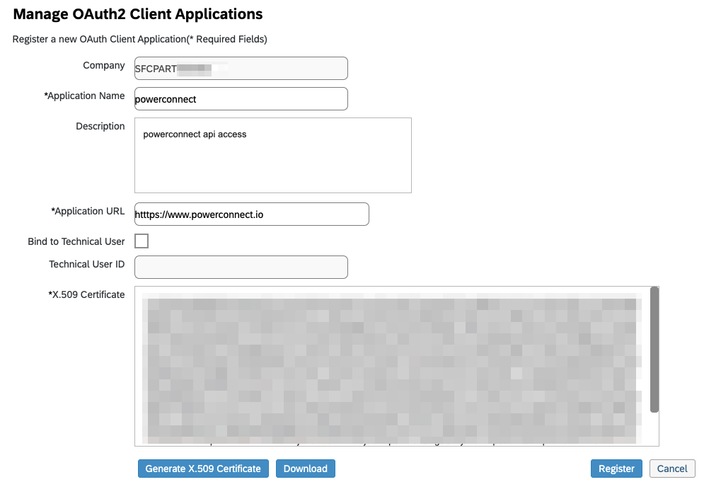This screenshot has width=704, height=494.
Task: Select the Application URL input box
Action: (x=251, y=214)
